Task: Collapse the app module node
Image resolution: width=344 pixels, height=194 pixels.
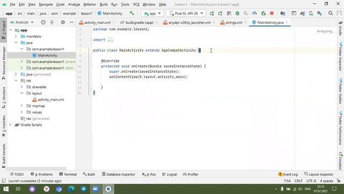Action: pyautogui.click(x=10, y=30)
